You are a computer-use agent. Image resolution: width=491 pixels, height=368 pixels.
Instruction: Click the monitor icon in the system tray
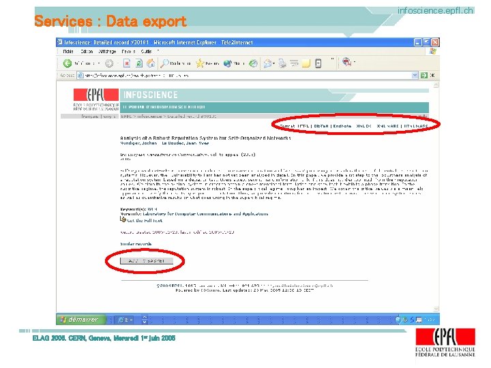(x=419, y=320)
